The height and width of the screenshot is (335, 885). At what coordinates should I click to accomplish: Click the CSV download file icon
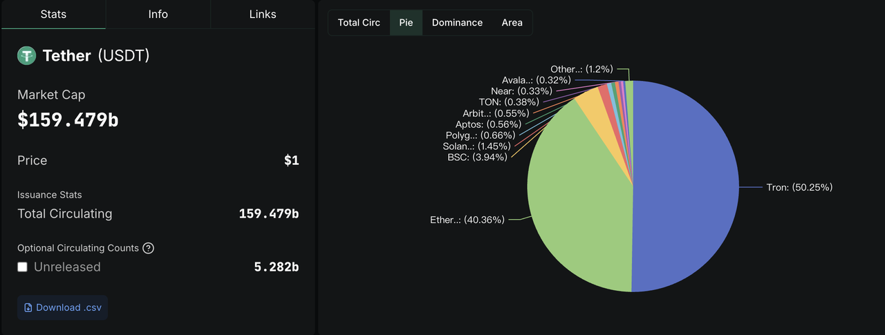pos(28,307)
